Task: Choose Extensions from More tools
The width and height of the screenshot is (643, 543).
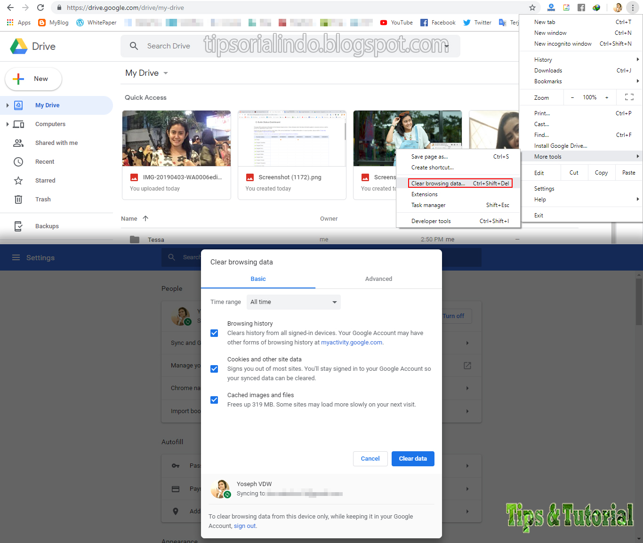Action: (x=458, y=194)
